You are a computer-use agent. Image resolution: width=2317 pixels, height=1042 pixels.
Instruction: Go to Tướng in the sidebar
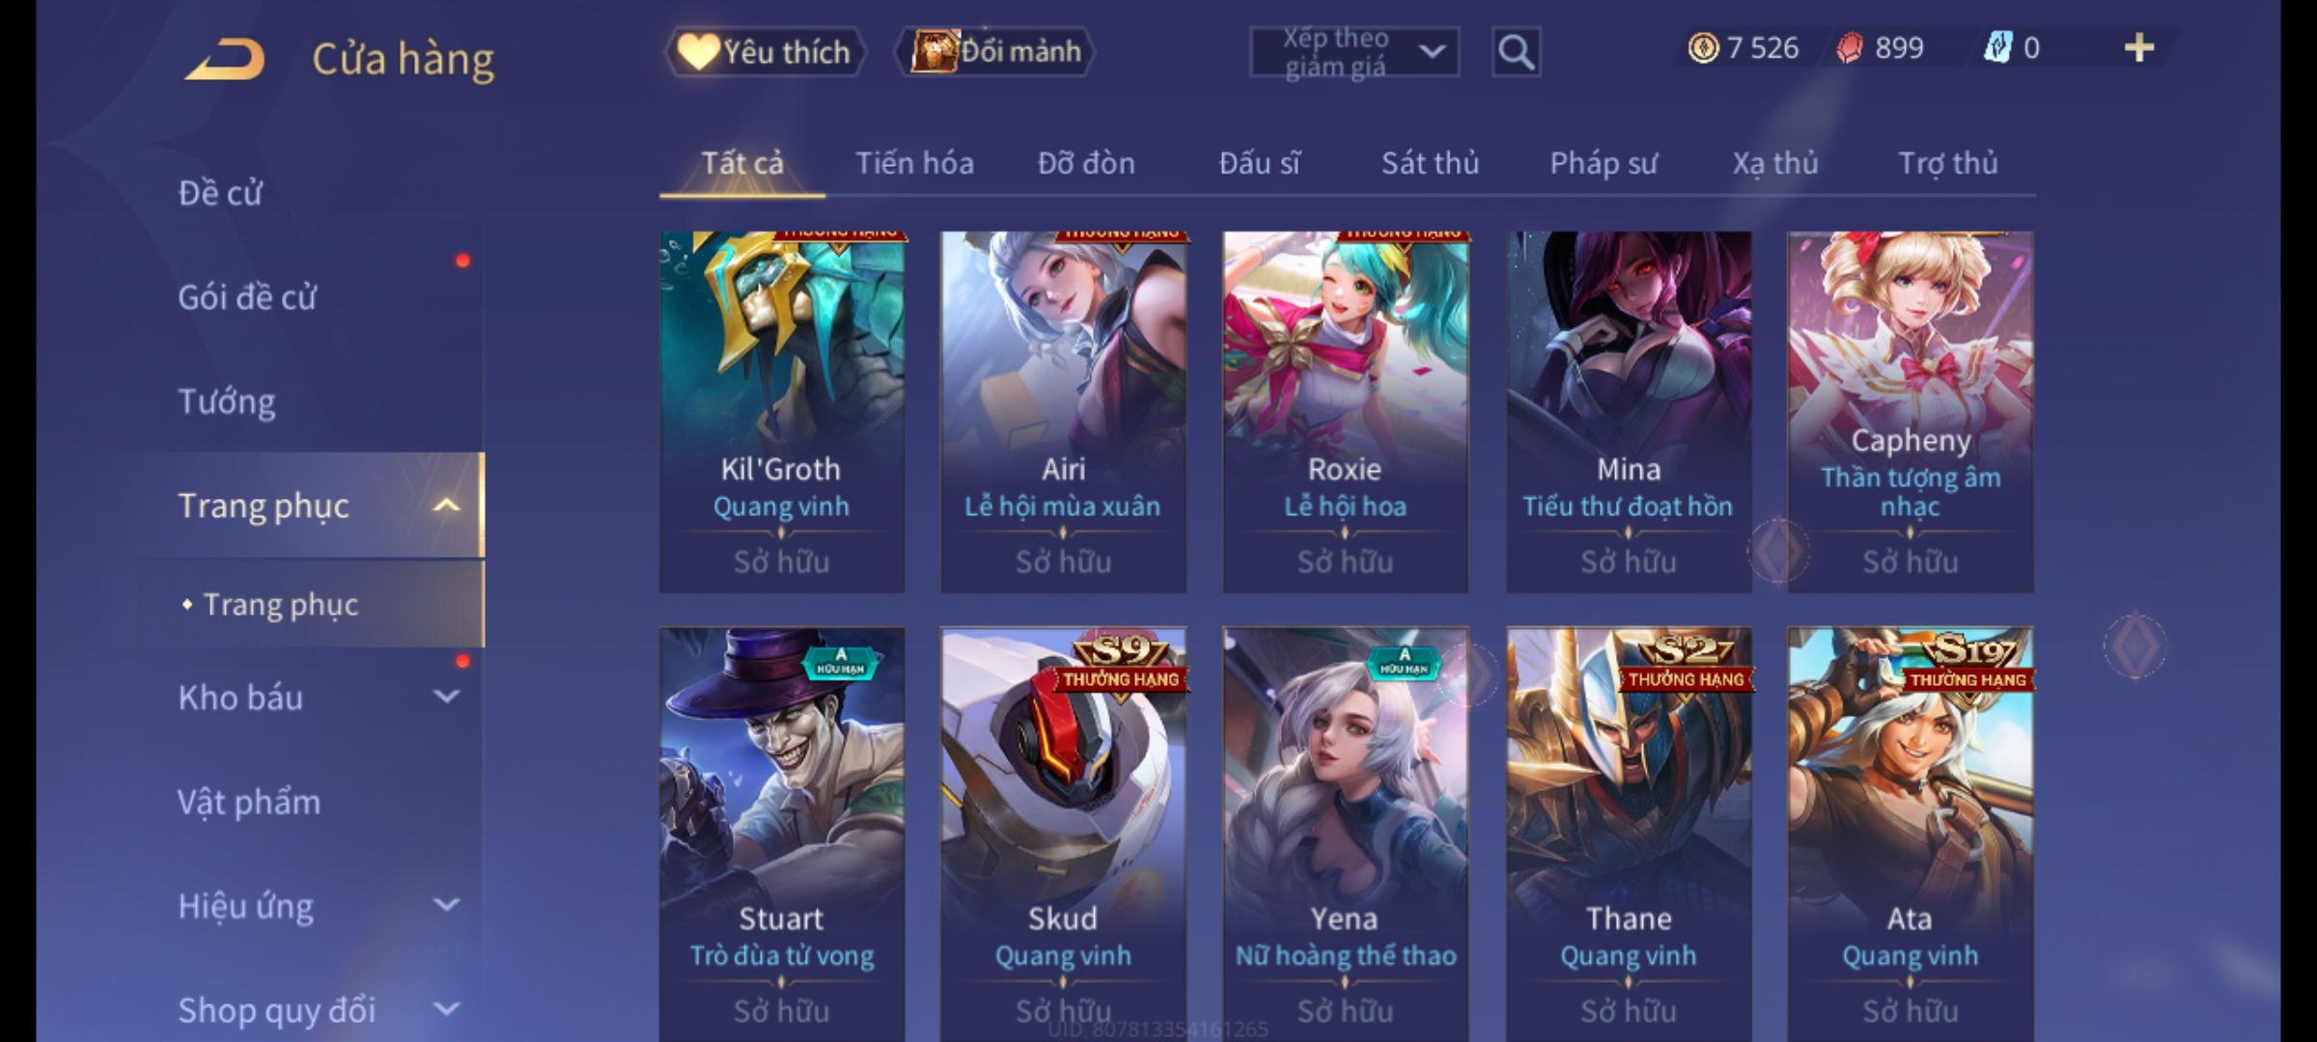227,401
